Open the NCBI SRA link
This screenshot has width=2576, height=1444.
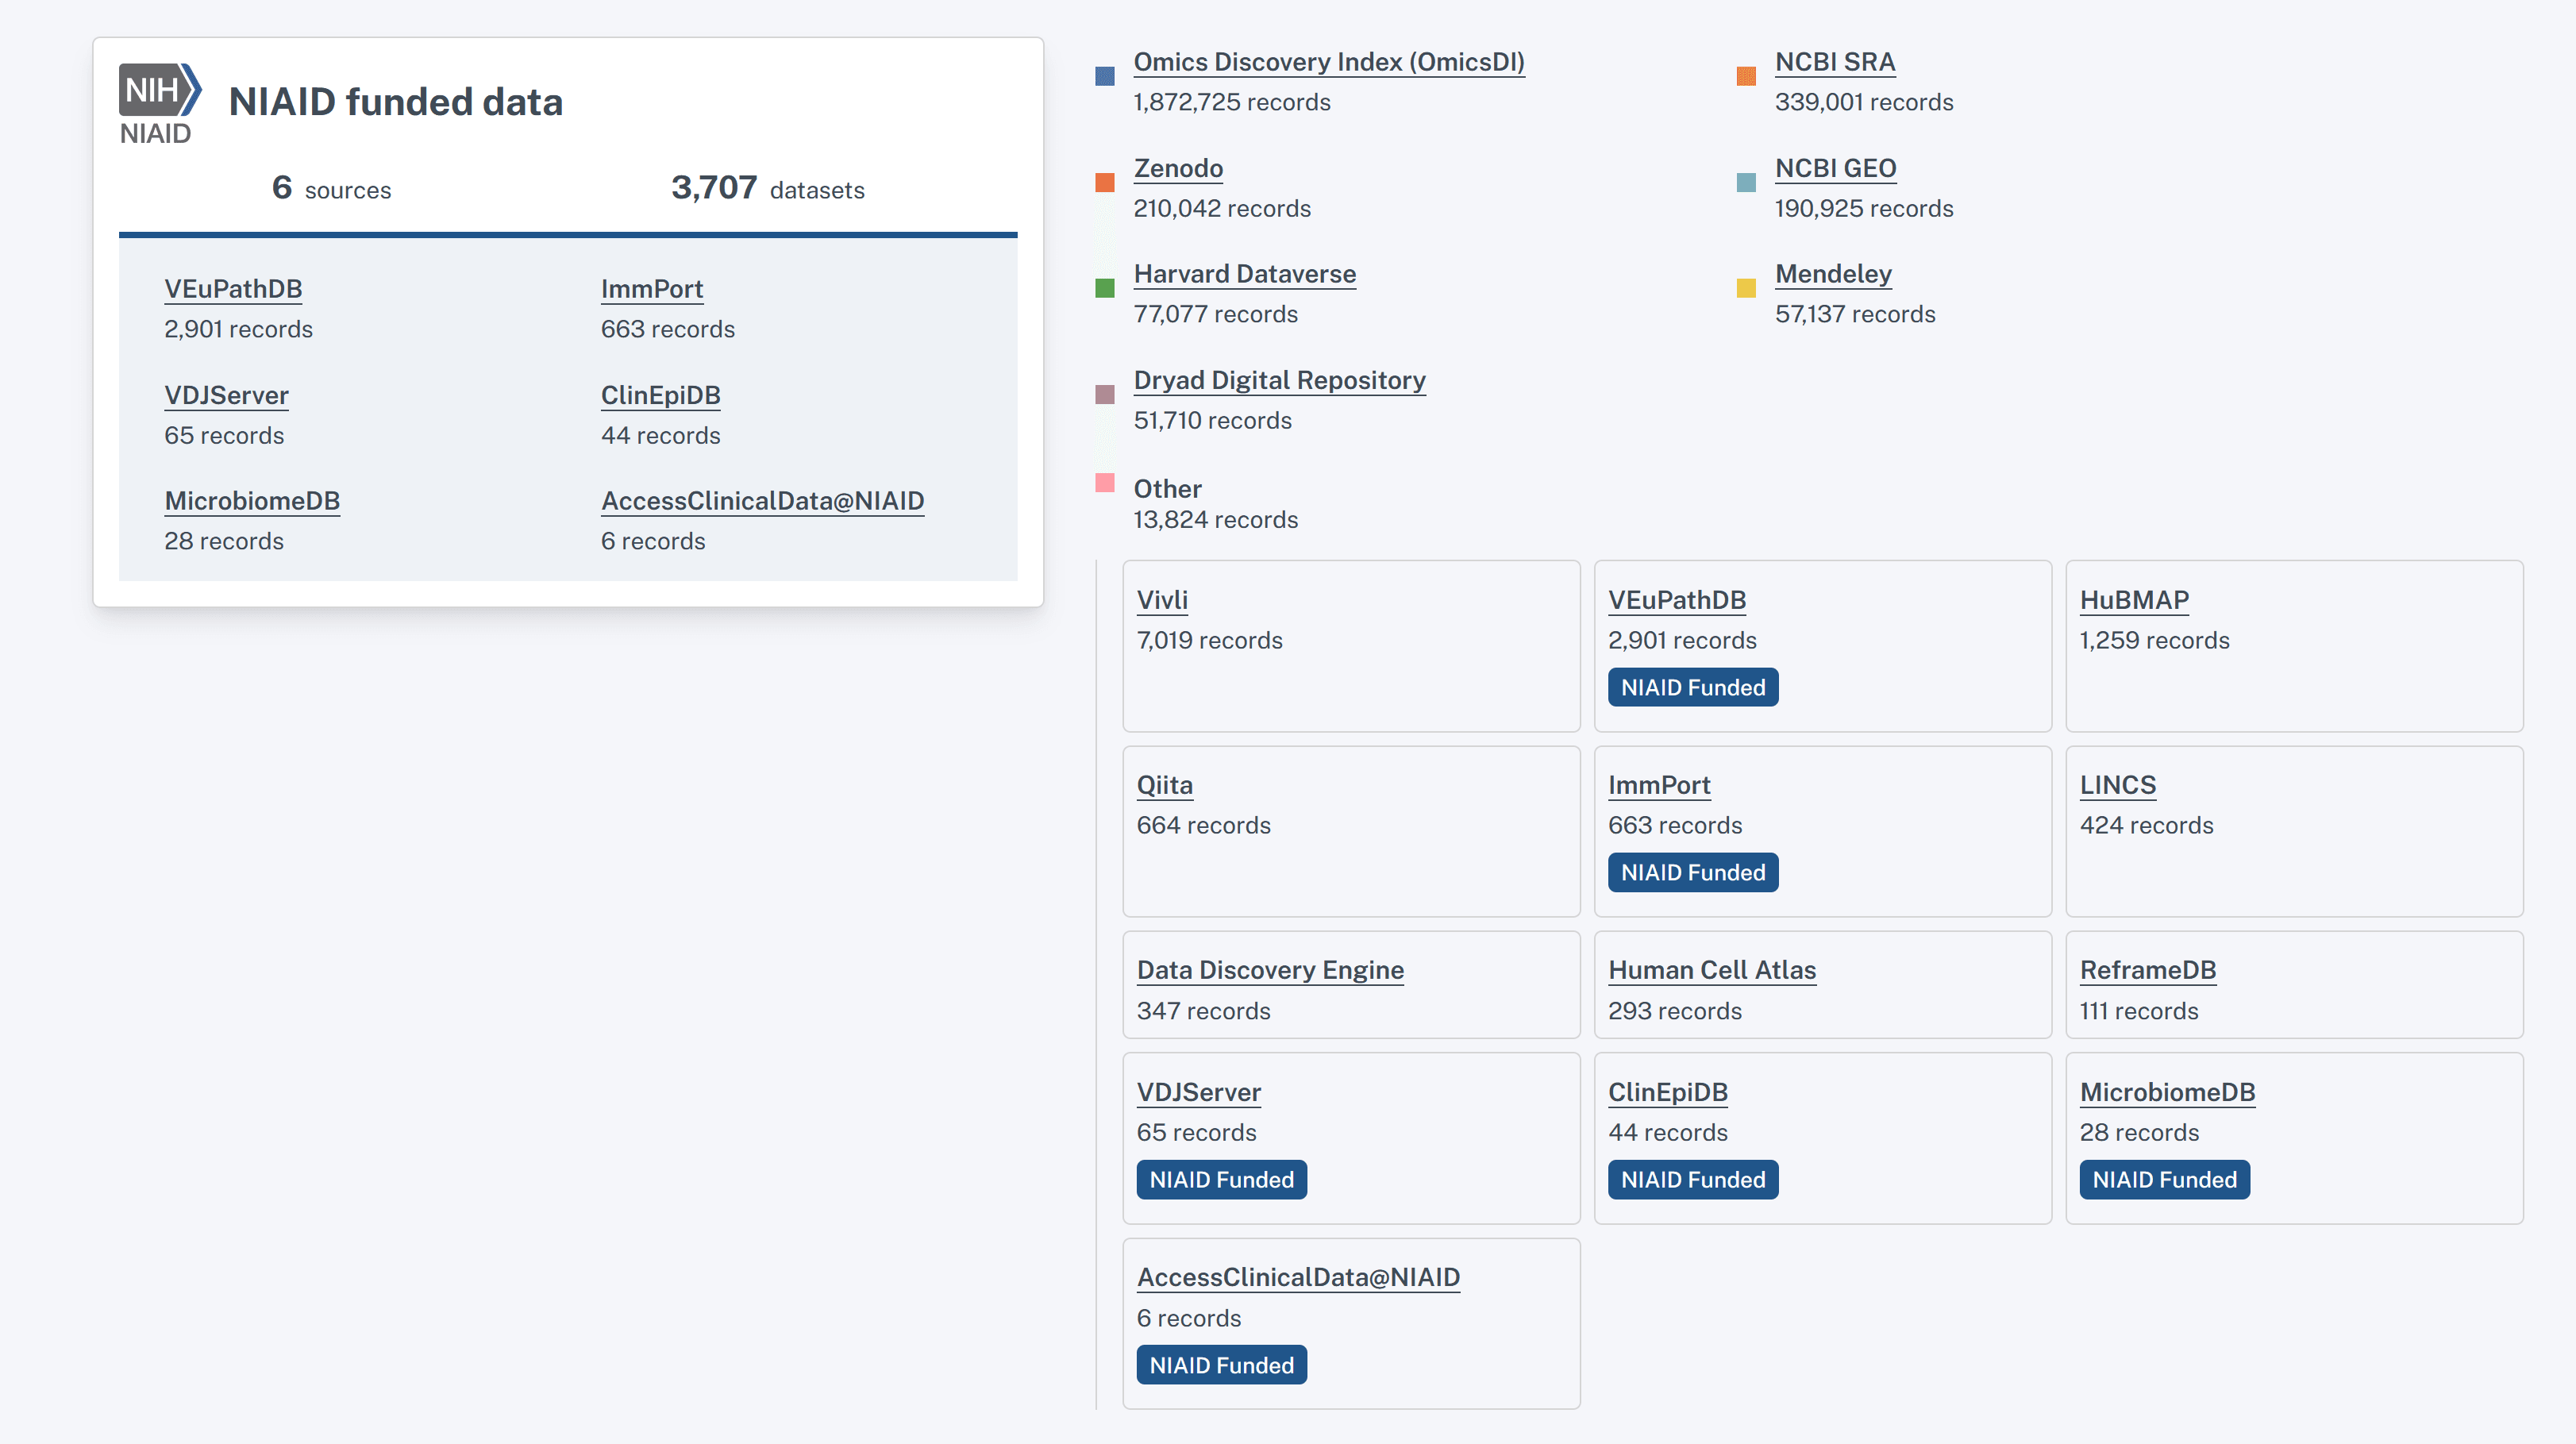pos(1835,62)
